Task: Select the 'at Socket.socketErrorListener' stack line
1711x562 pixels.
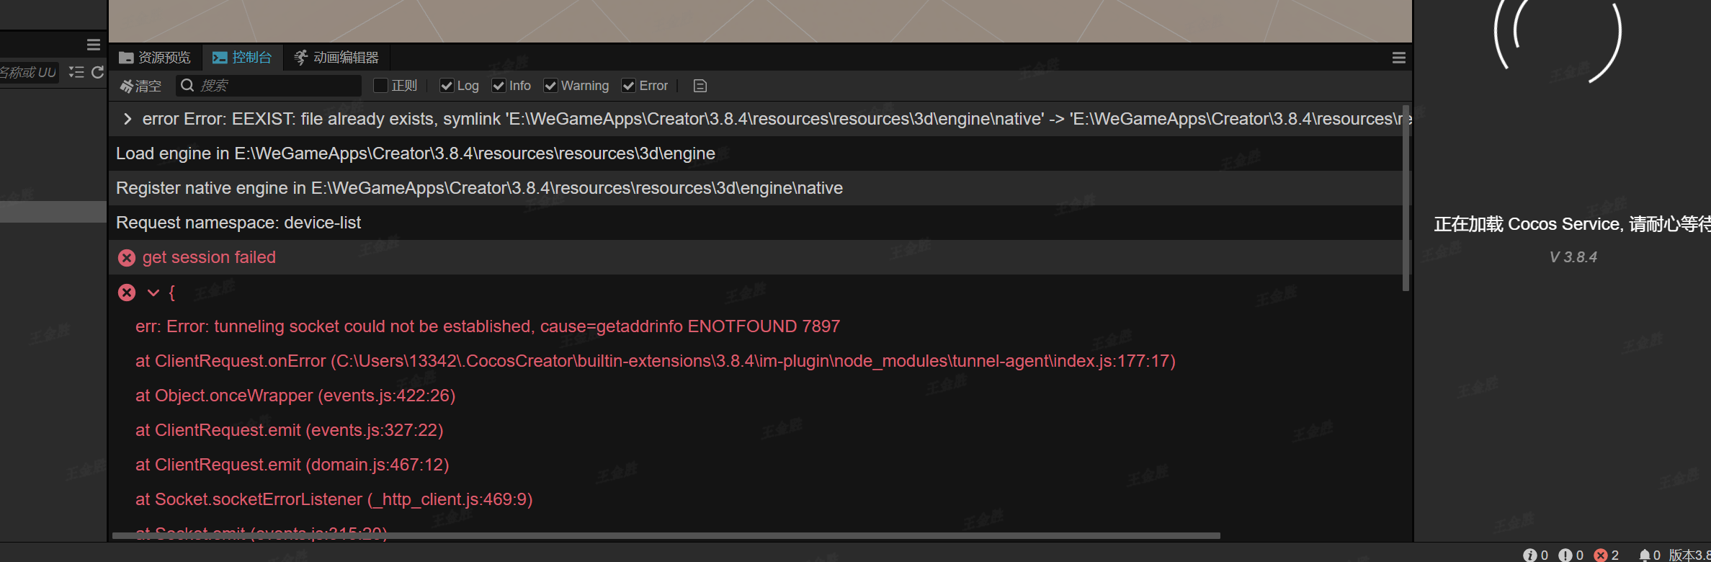Action: click(x=334, y=499)
